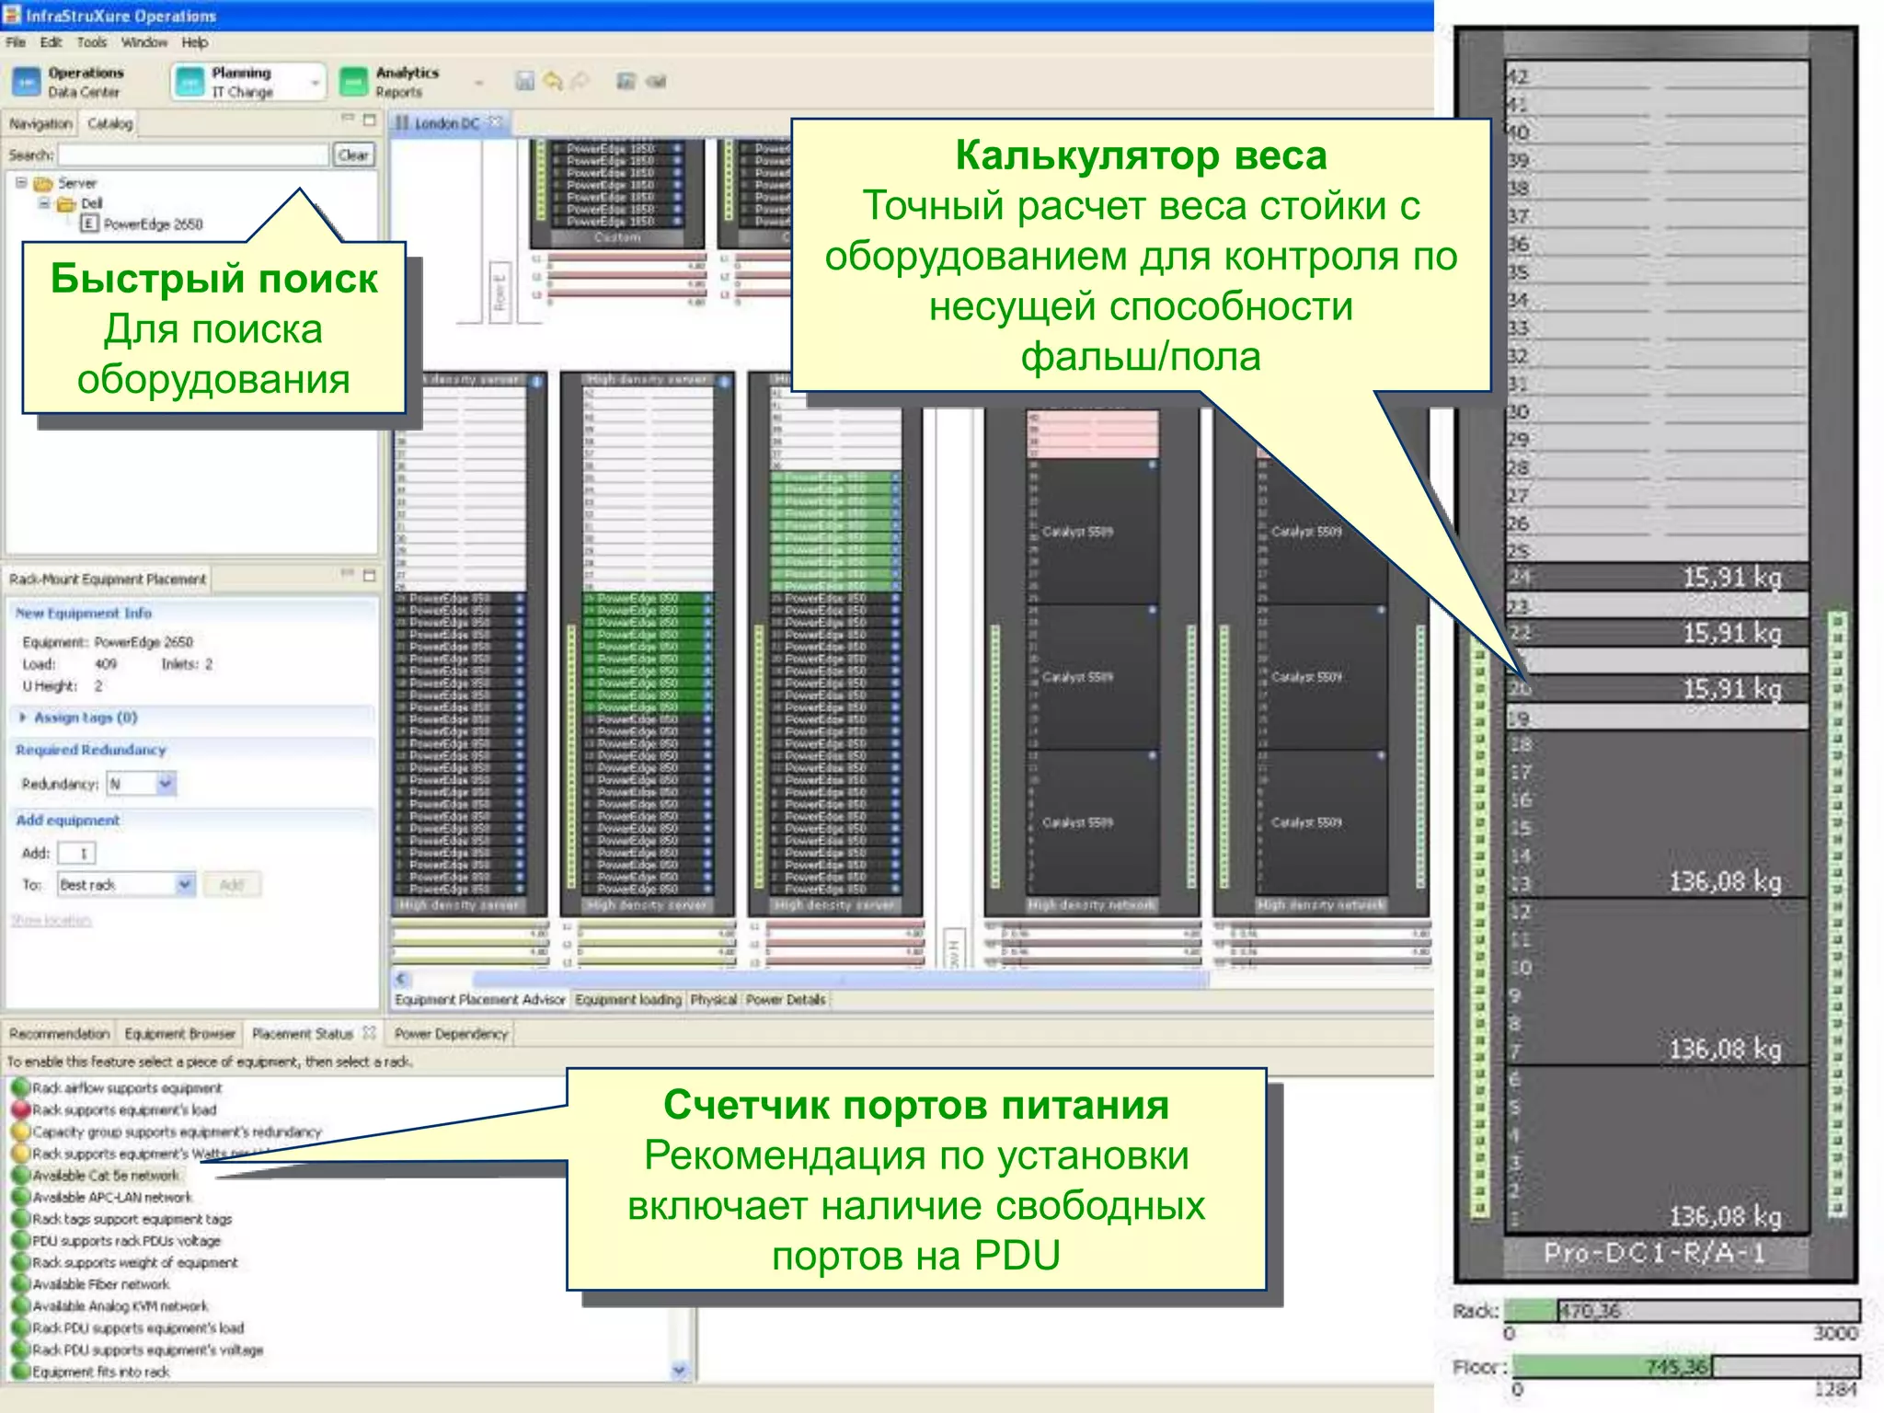Open the Edit menu

51,42
